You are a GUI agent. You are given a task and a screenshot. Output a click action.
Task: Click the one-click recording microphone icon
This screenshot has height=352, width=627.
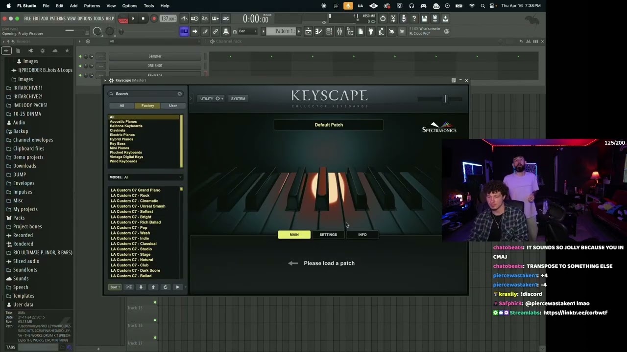tap(404, 19)
